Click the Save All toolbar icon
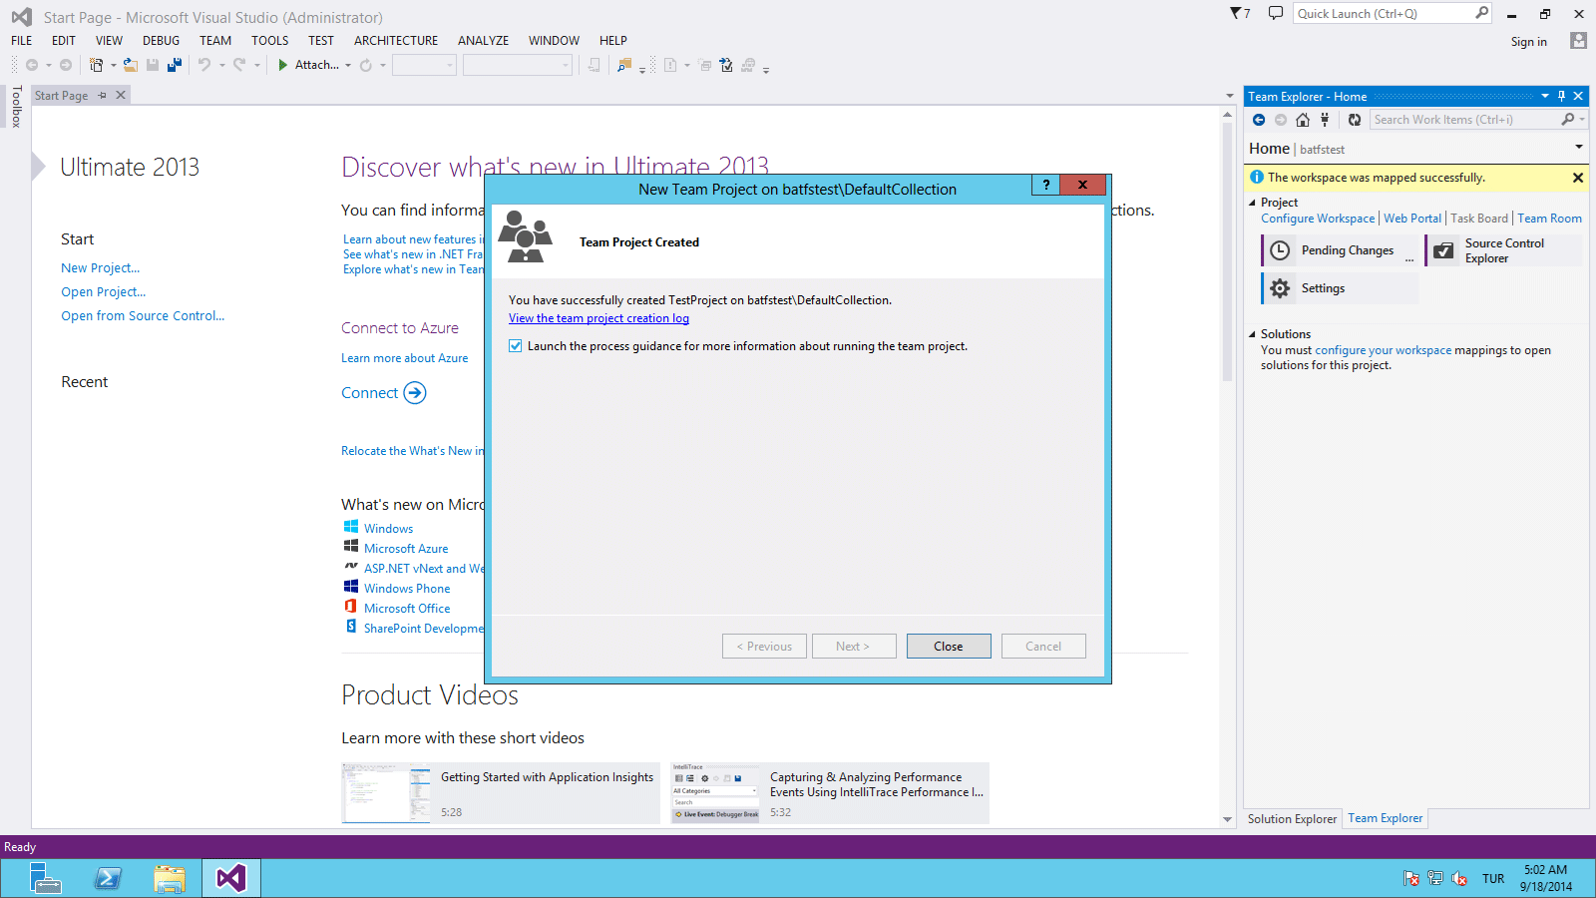 point(175,65)
